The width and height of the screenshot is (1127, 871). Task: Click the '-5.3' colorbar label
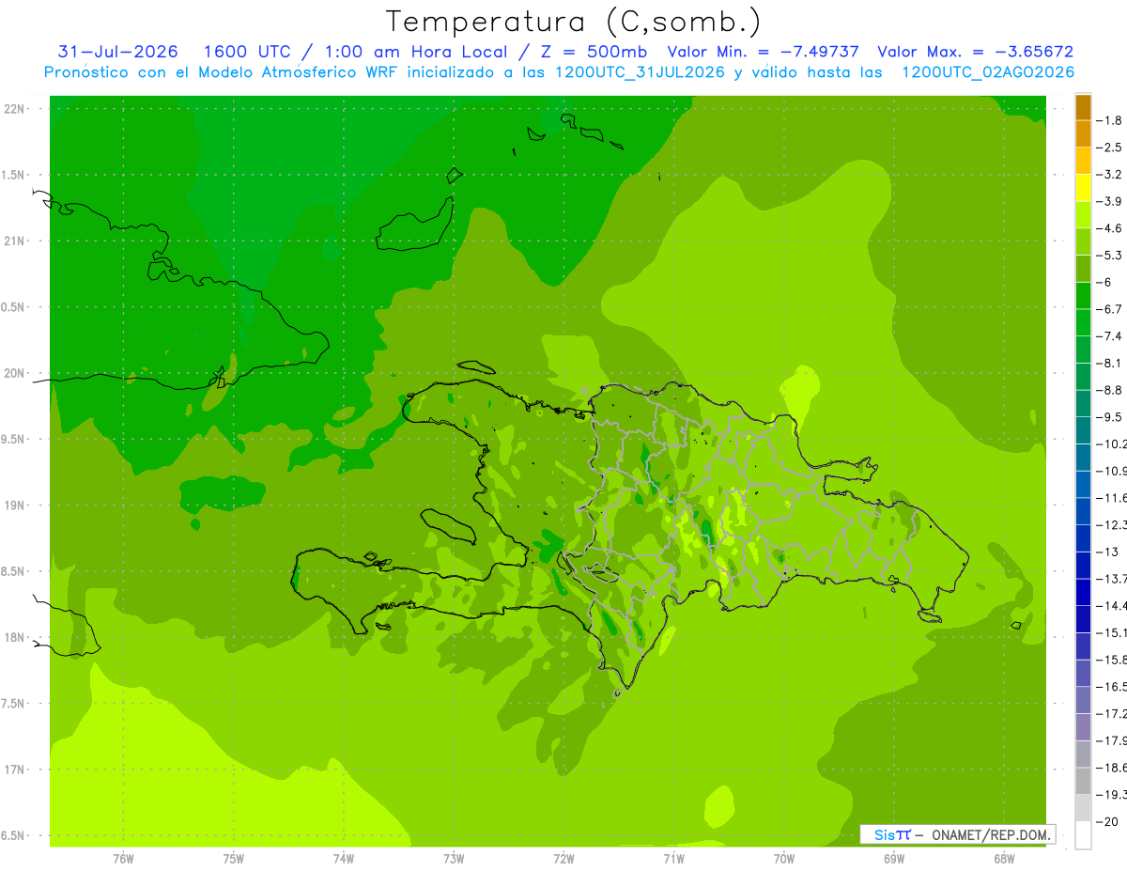pos(1109,255)
